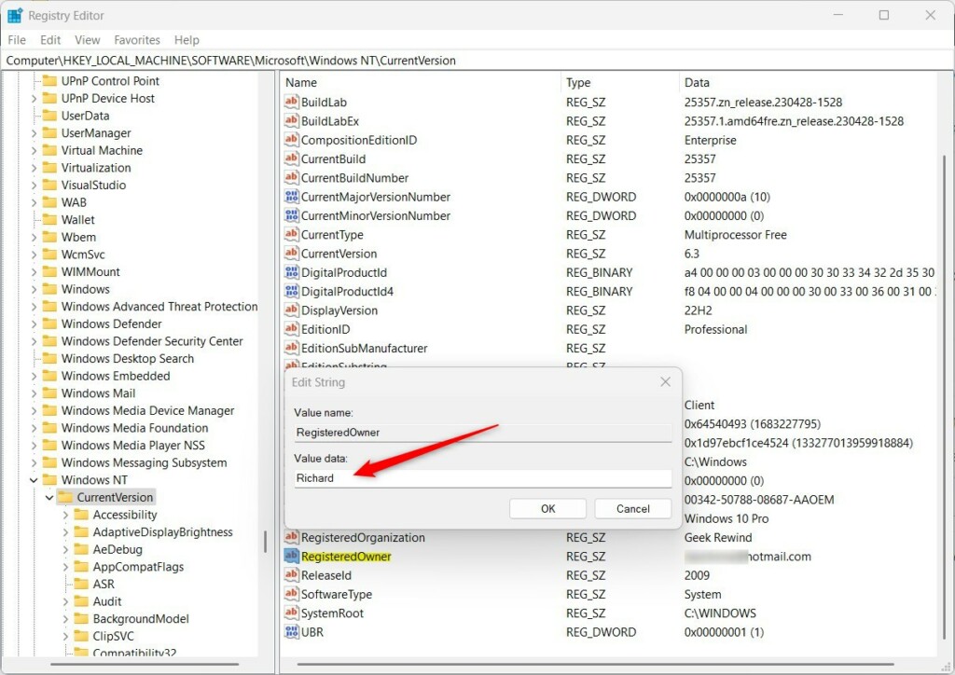Select the CurrentMinorVersionNumber DWORD icon
955x675 pixels.
click(292, 215)
